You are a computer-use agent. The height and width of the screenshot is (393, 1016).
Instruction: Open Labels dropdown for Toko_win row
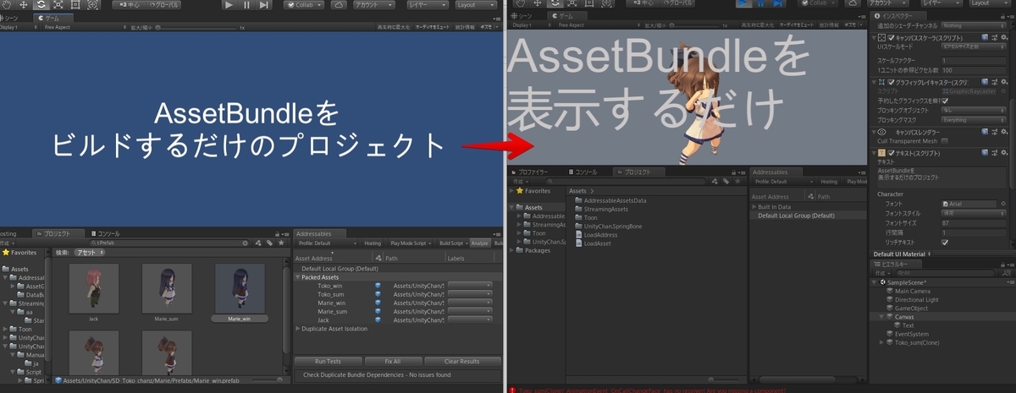click(x=470, y=286)
